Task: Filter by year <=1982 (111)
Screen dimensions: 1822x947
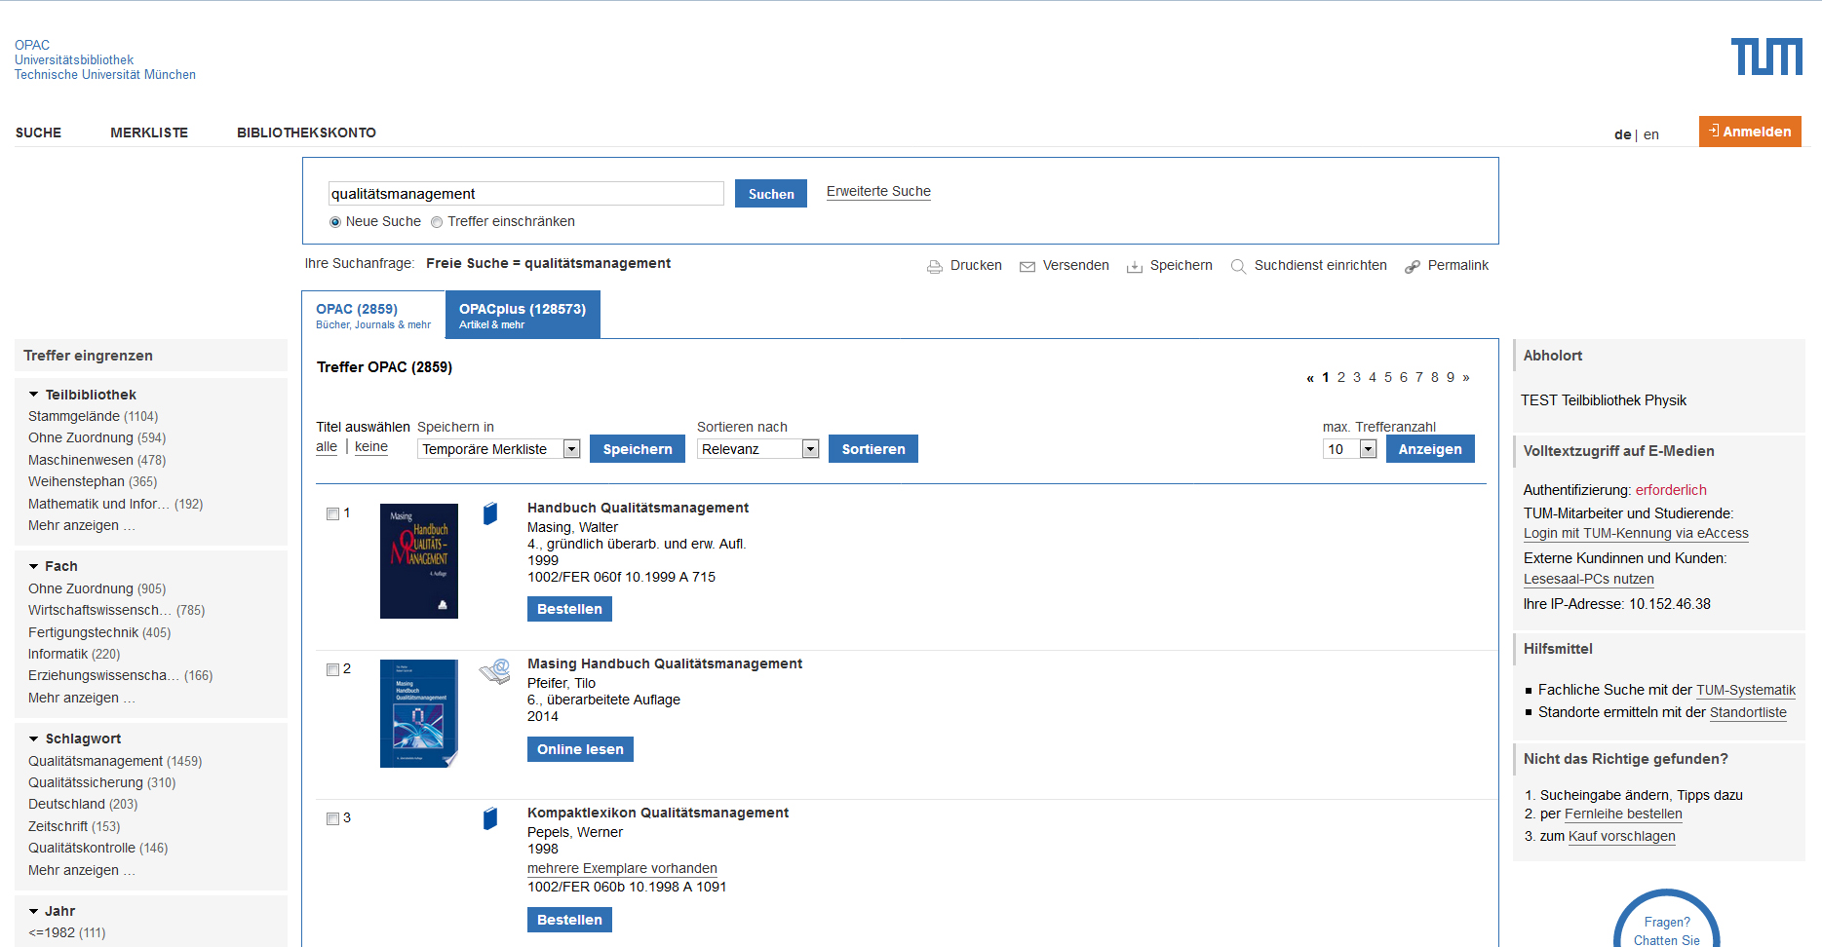Action: 66,932
